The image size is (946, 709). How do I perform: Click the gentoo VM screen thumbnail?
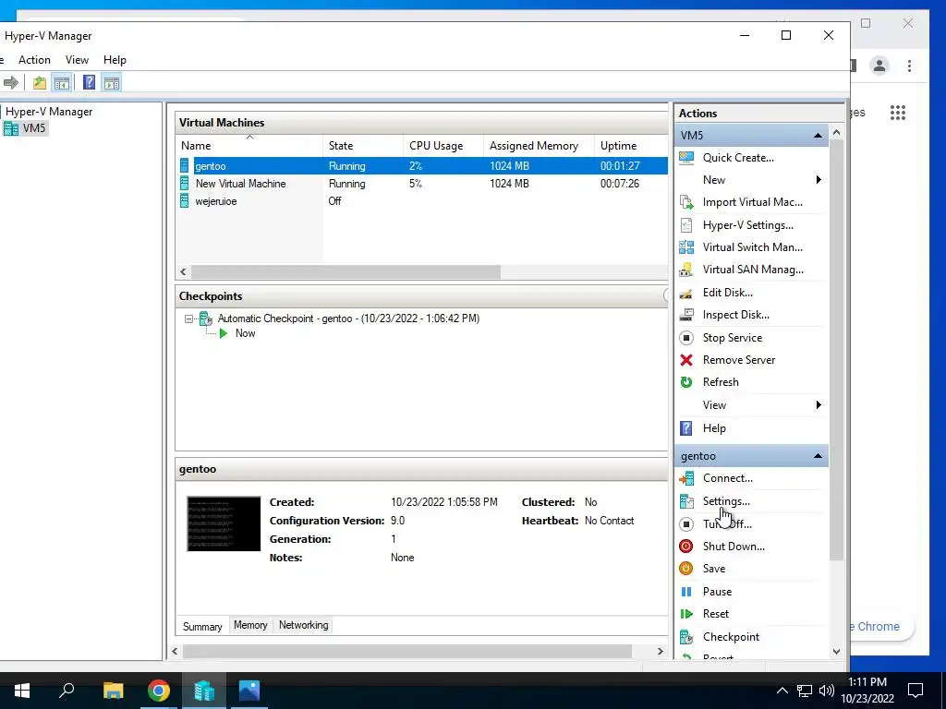click(x=224, y=523)
